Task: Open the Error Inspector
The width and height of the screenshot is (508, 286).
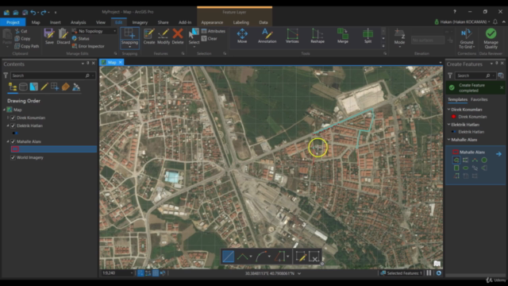Action: point(88,46)
